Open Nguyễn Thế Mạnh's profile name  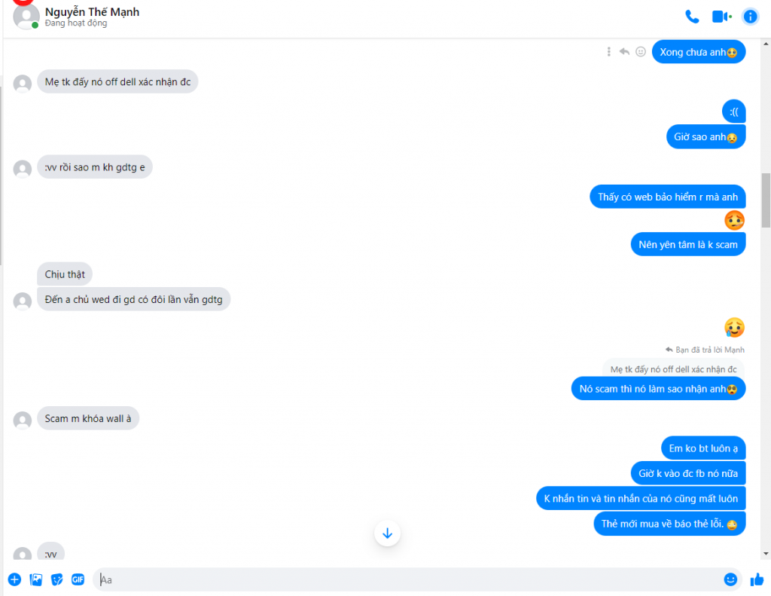[x=92, y=11]
